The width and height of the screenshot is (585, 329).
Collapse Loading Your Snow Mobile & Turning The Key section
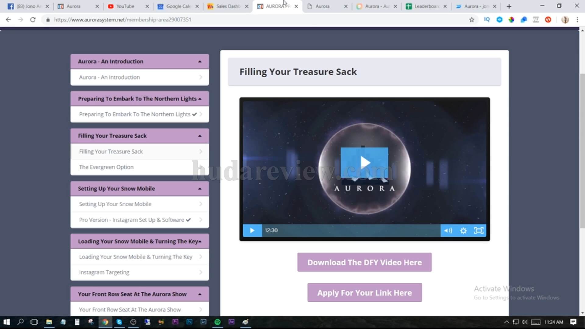[140, 241]
